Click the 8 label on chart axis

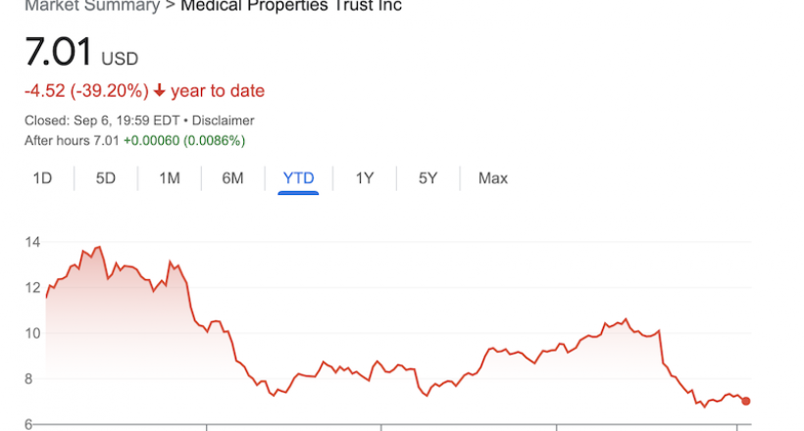click(28, 379)
